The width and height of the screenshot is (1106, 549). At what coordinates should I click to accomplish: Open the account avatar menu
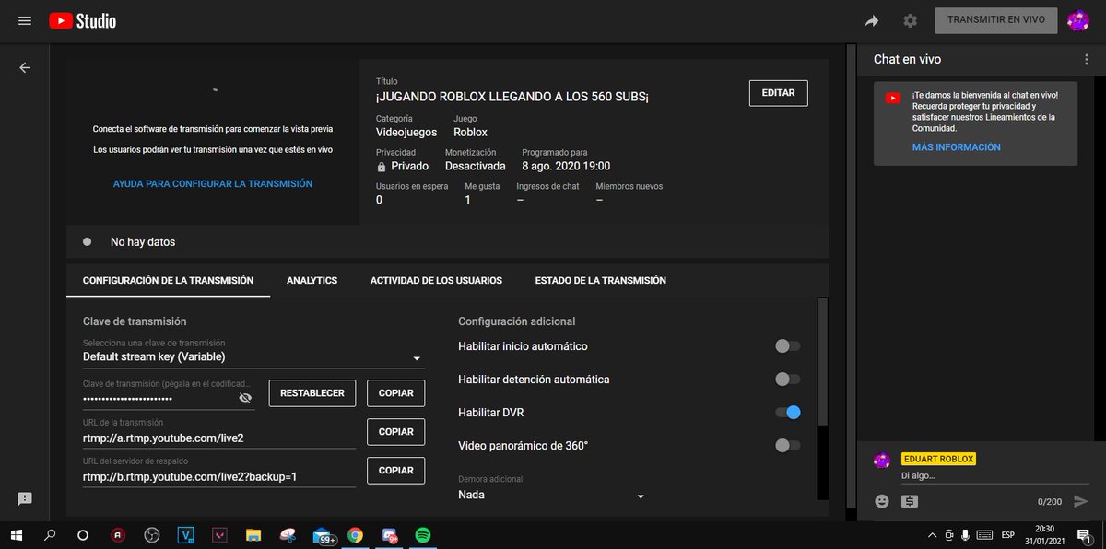[1078, 20]
